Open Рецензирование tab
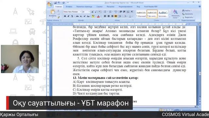 click(125, 7)
